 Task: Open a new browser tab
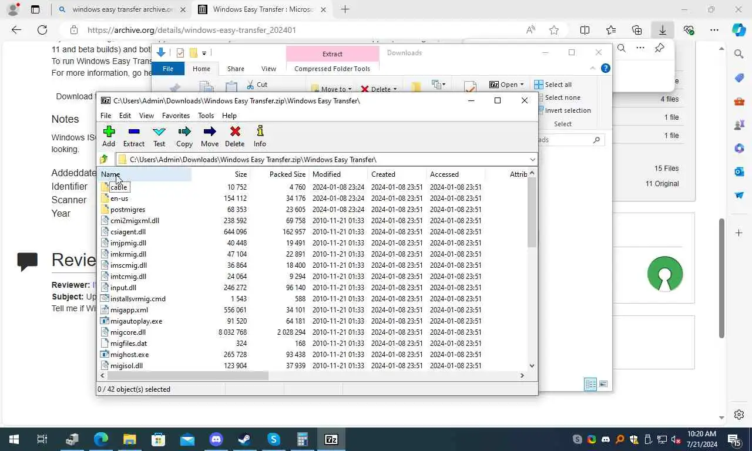pyautogui.click(x=345, y=9)
